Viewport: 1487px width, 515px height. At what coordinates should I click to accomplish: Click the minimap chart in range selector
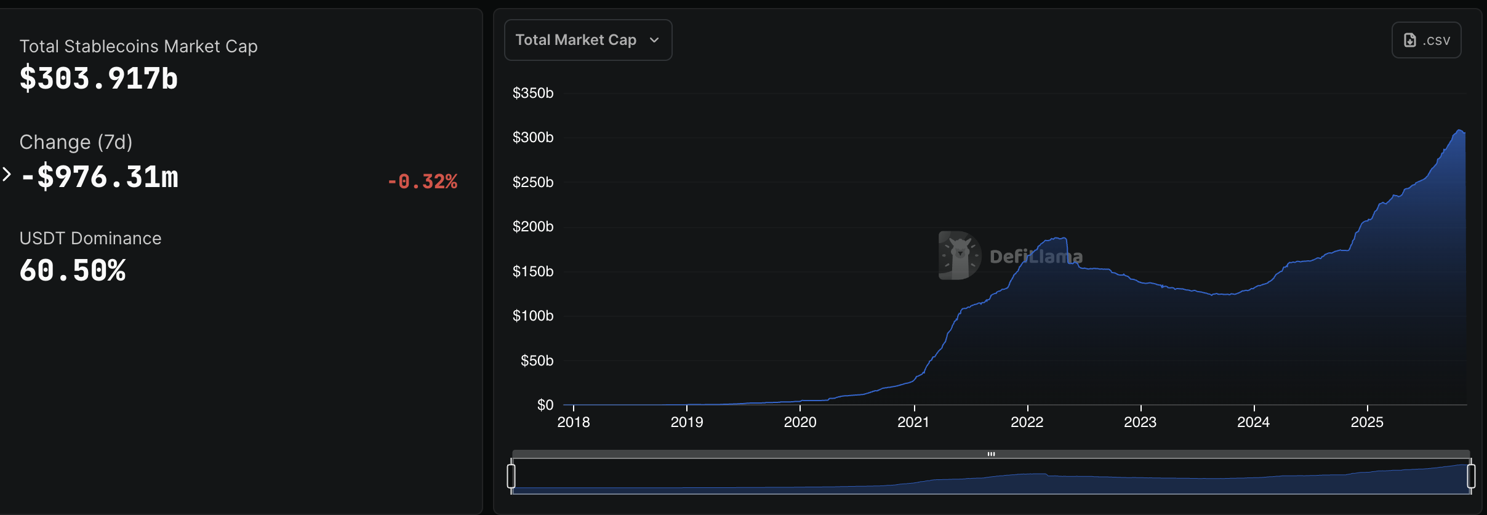pyautogui.click(x=991, y=479)
